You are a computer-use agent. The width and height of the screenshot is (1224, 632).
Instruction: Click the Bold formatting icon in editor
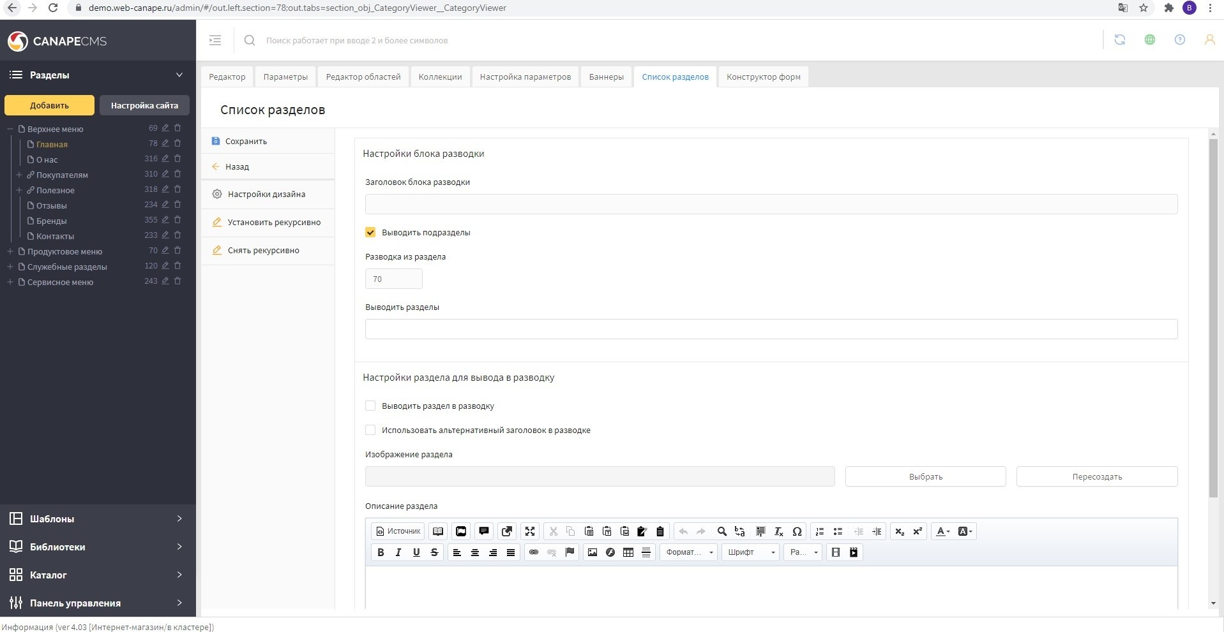(x=381, y=552)
